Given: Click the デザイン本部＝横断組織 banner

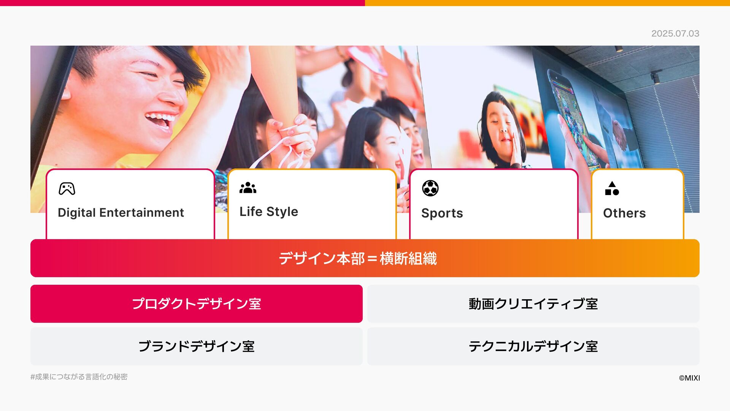Looking at the screenshot, I should pos(365,258).
